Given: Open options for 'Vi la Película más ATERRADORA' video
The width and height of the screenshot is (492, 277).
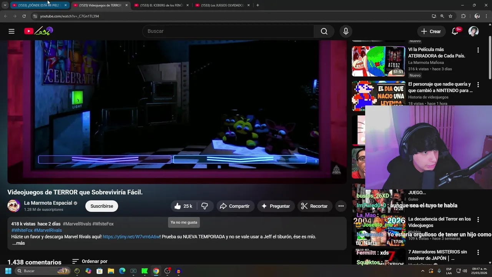Looking at the screenshot, I should coord(478,50).
